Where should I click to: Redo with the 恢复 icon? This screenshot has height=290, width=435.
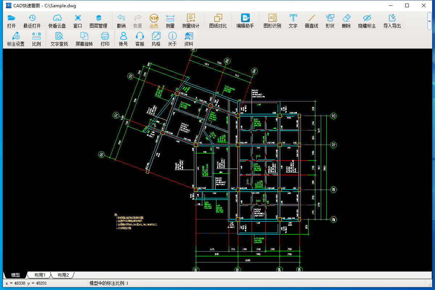pyautogui.click(x=138, y=21)
